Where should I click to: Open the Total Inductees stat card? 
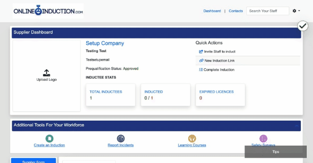pos(110,95)
